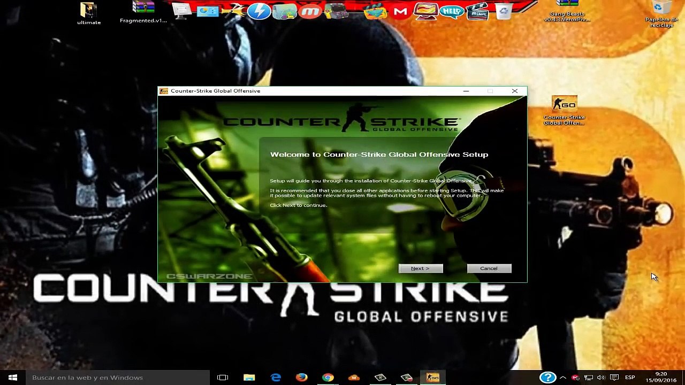Open the volume control tray icon
This screenshot has height=385, width=685.
tap(601, 378)
